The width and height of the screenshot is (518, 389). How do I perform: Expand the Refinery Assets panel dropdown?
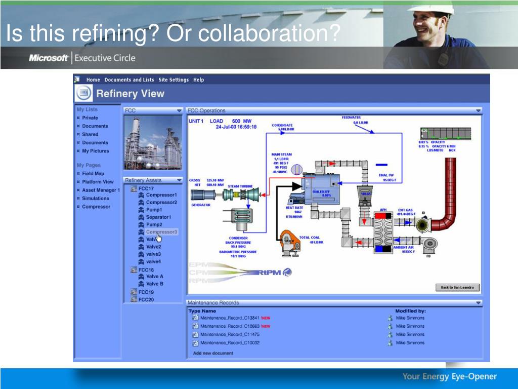[179, 180]
